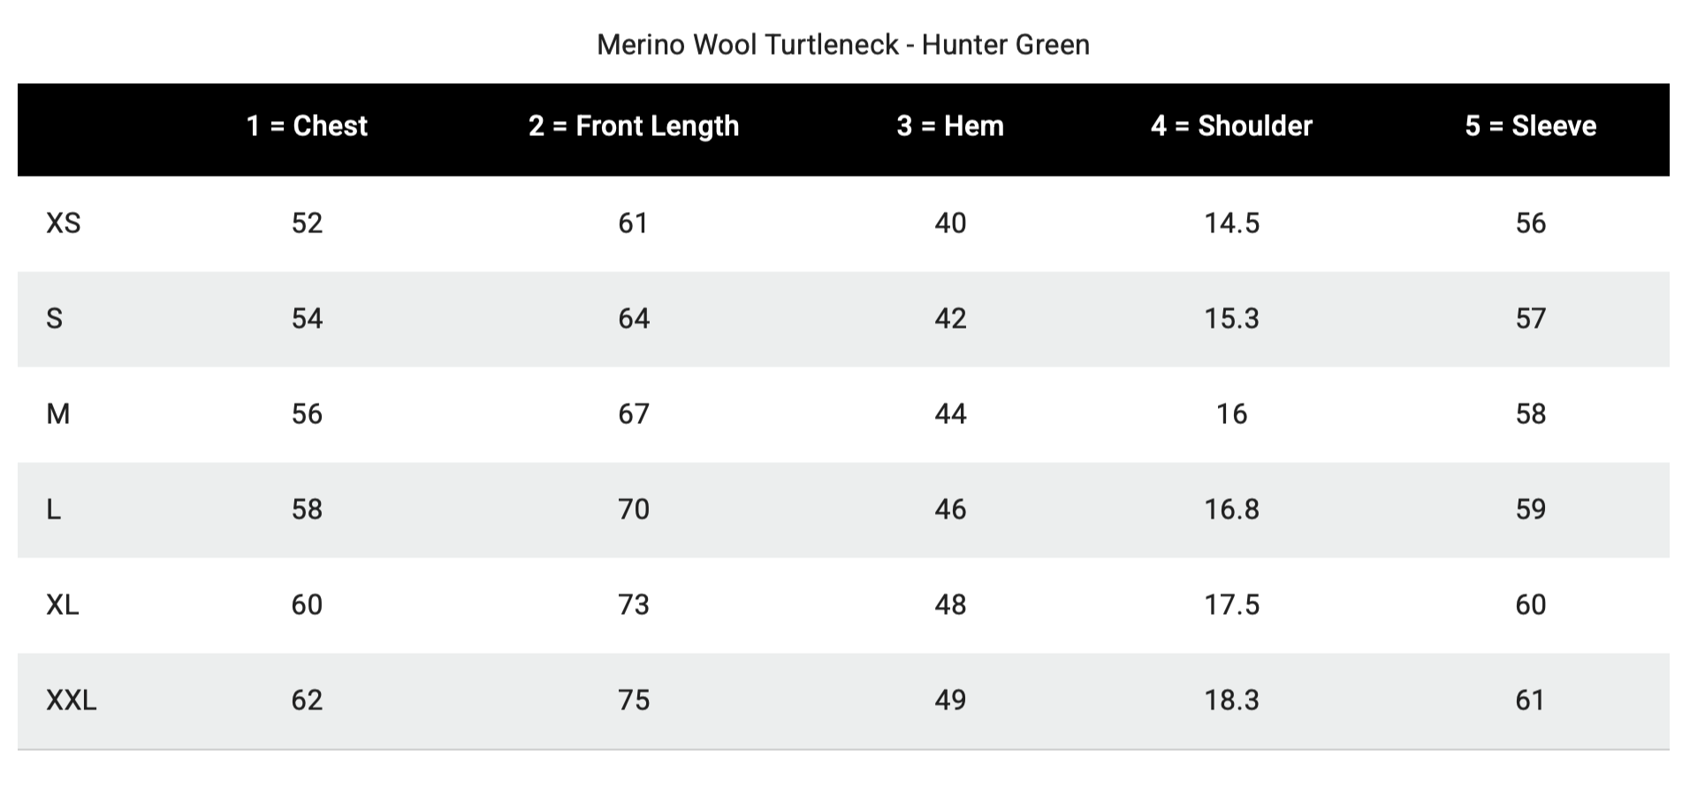The width and height of the screenshot is (1690, 788).
Task: Click the L size row label
Action: (x=54, y=510)
